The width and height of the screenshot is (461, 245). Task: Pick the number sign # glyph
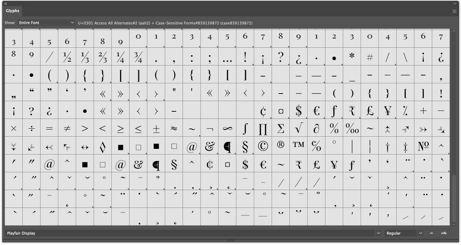pyautogui.click(x=370, y=57)
